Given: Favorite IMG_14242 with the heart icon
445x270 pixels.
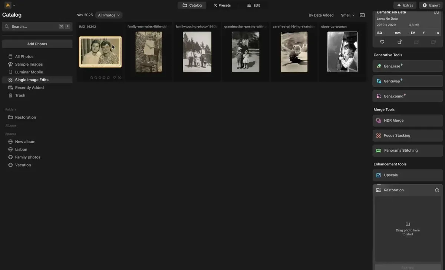Looking at the screenshot, I should (x=114, y=77).
